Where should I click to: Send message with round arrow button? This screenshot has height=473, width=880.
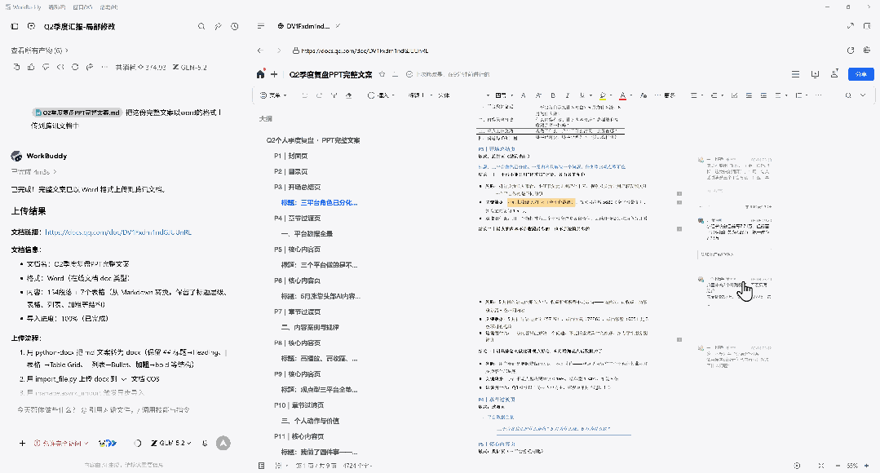pyautogui.click(x=223, y=444)
